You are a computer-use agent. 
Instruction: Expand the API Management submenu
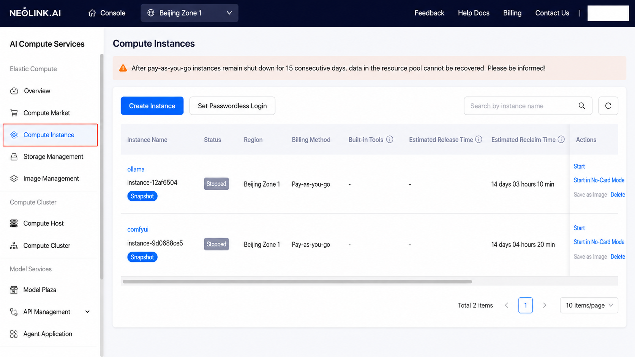pyautogui.click(x=87, y=311)
